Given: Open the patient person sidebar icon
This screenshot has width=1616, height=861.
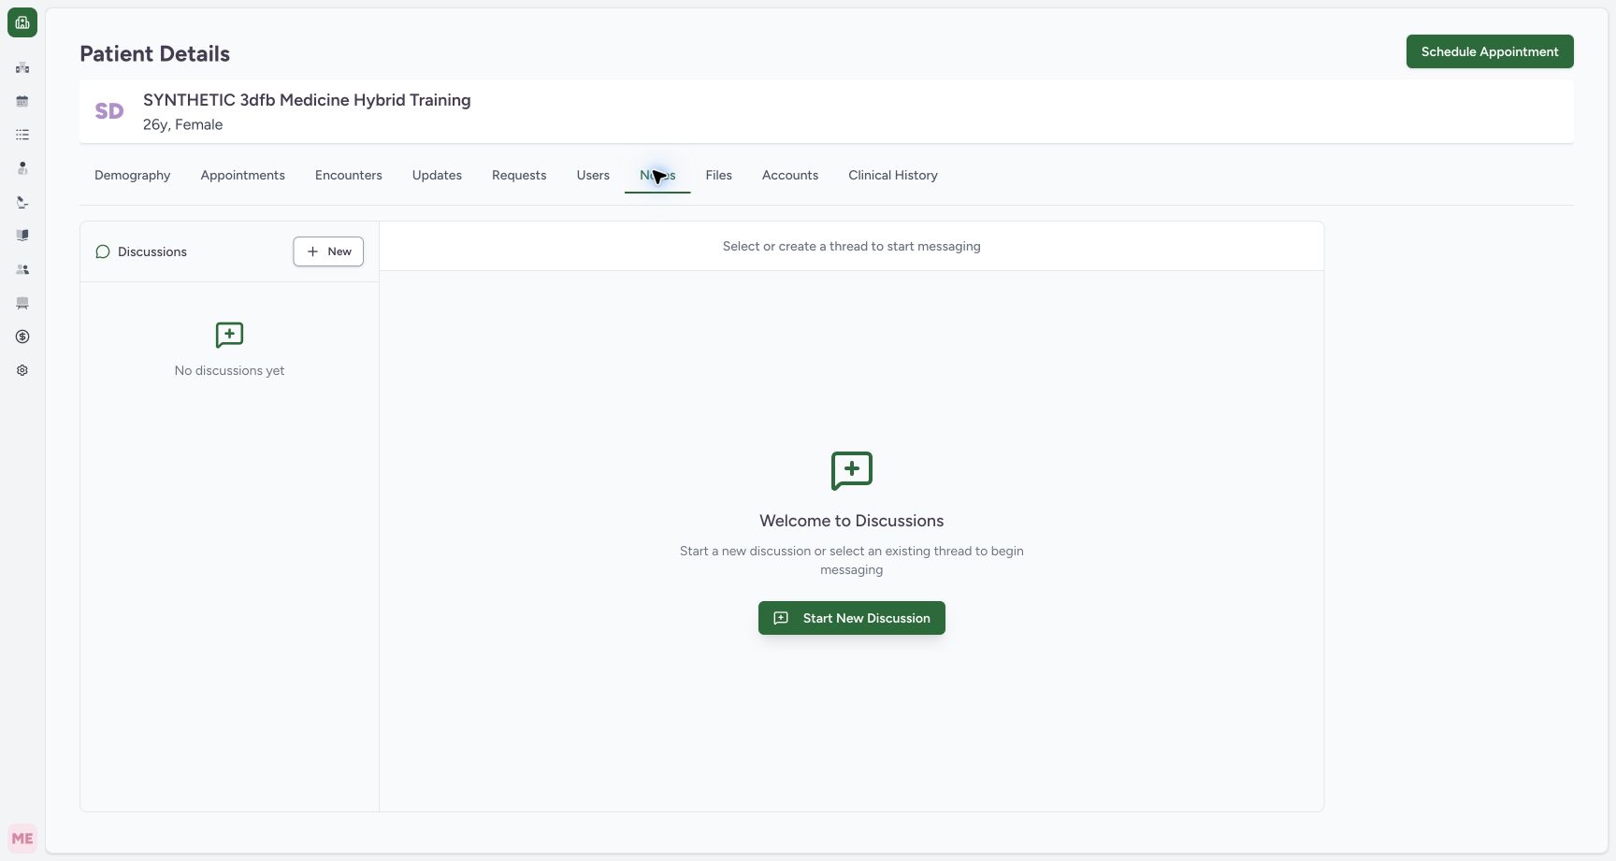Looking at the screenshot, I should click(x=22, y=168).
